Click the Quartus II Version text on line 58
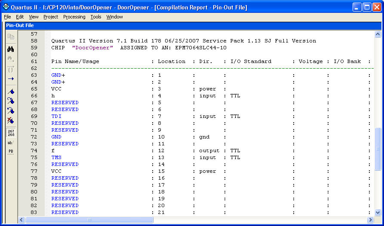Viewport: 384px width, 226px height. [x=184, y=41]
